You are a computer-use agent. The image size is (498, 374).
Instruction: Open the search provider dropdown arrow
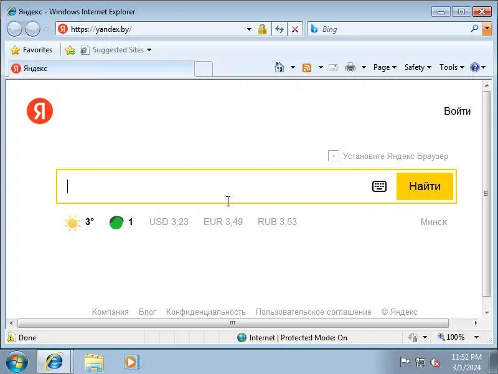[x=487, y=29]
